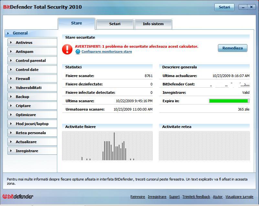Image resolution: width=259 pixels, height=206 pixels.
Task: Switch to the Stare tab
Action: pyautogui.click(x=77, y=24)
